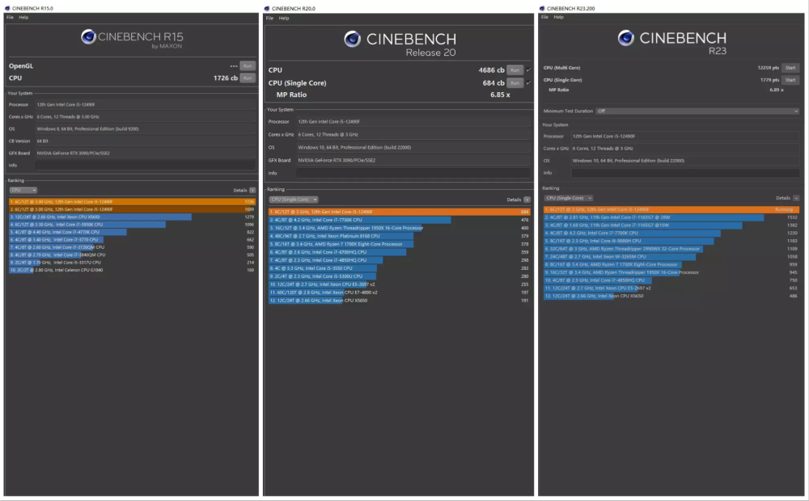Open CPU (Single Core) ranking dropdown in R20
809x501 pixels.
click(294, 200)
